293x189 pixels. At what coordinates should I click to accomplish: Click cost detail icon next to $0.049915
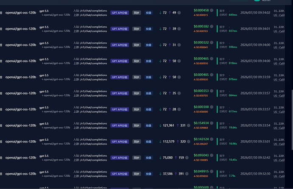(211, 171)
